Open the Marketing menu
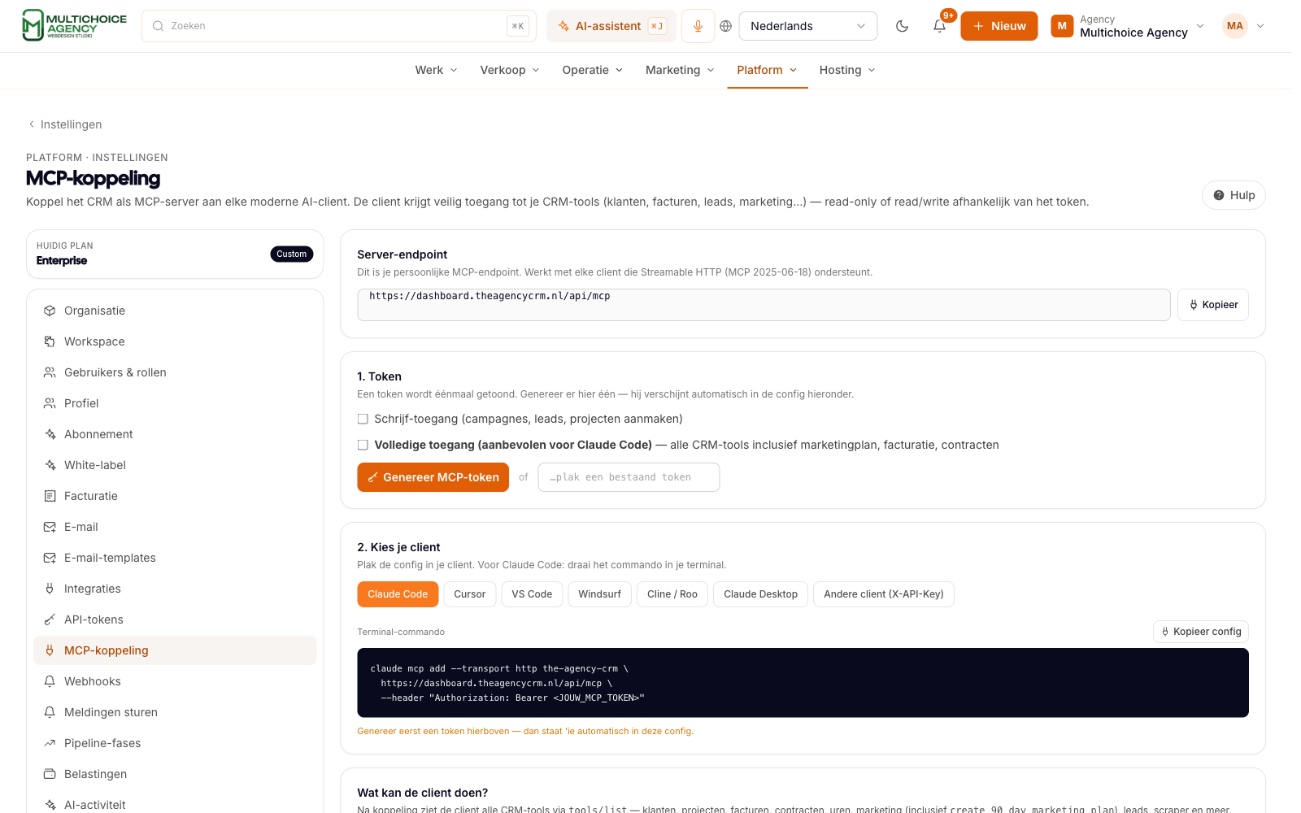 click(680, 70)
